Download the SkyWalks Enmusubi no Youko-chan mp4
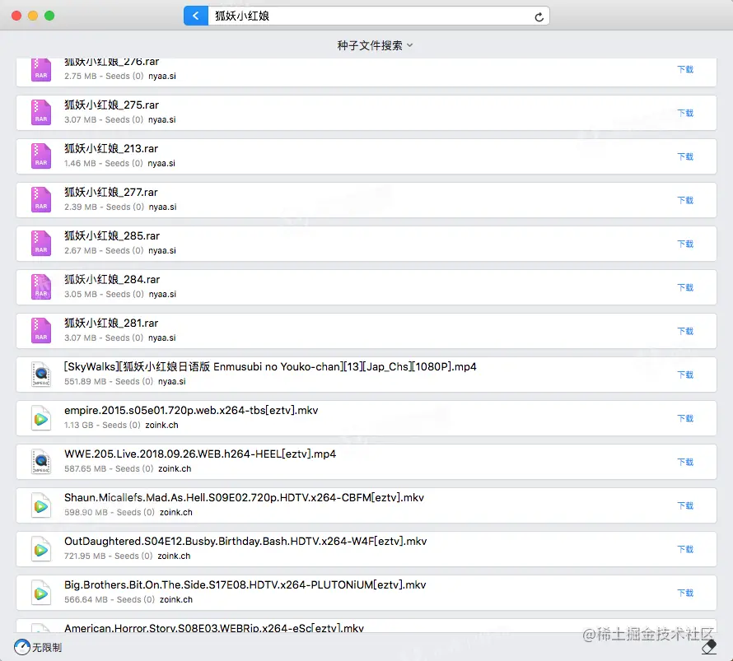 click(x=685, y=375)
